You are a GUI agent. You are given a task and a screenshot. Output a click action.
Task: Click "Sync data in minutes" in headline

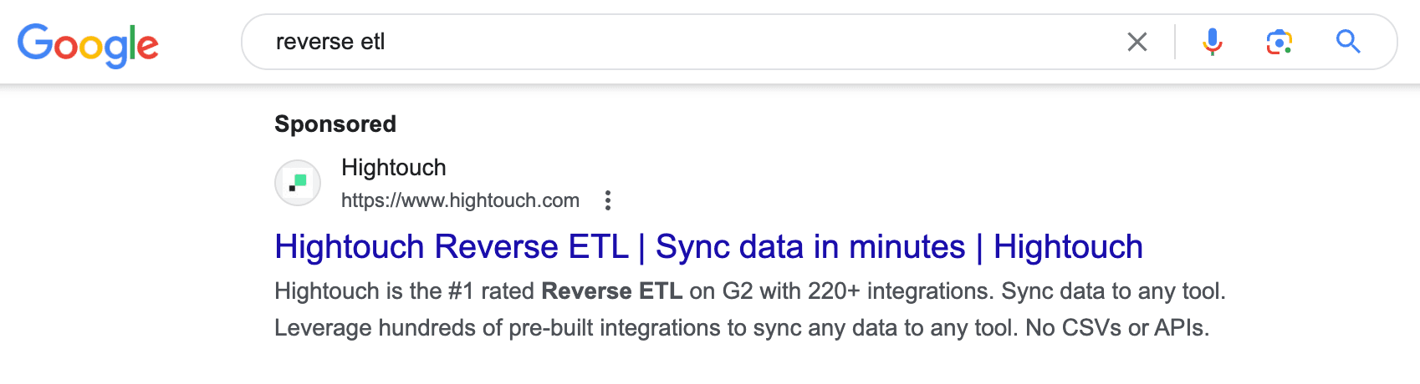(810, 247)
